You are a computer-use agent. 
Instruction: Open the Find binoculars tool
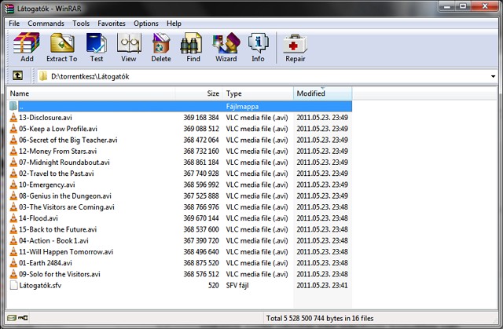(193, 47)
